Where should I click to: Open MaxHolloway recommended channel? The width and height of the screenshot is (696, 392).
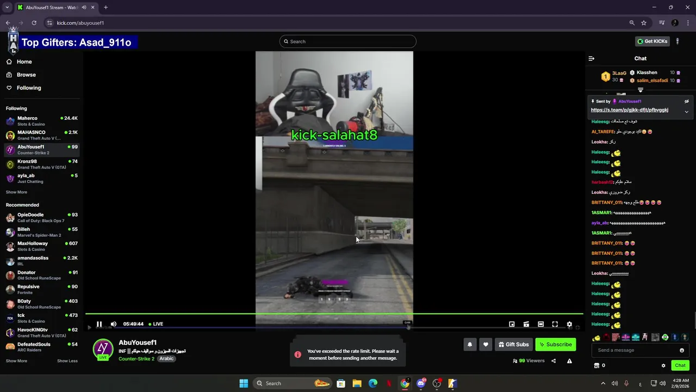point(41,246)
